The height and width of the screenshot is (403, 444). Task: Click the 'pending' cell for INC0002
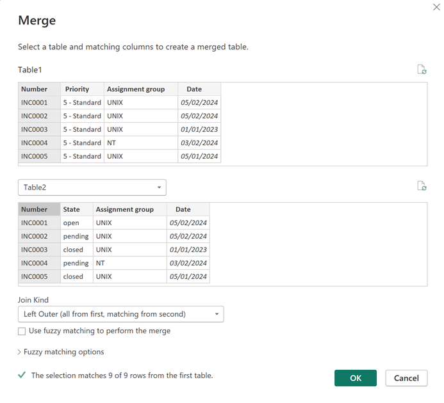point(76,236)
